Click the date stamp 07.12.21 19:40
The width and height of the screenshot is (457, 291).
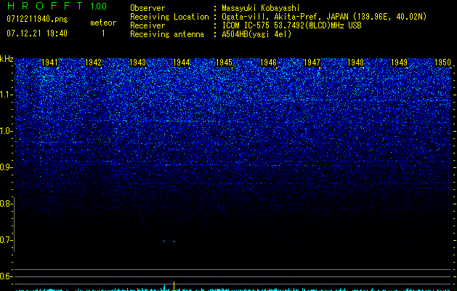tap(37, 33)
